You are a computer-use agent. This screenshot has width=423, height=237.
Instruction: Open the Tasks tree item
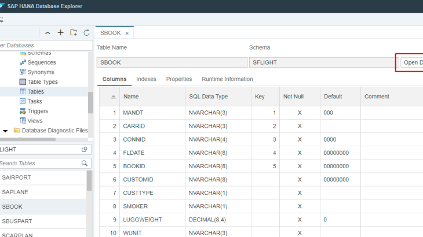coord(35,101)
